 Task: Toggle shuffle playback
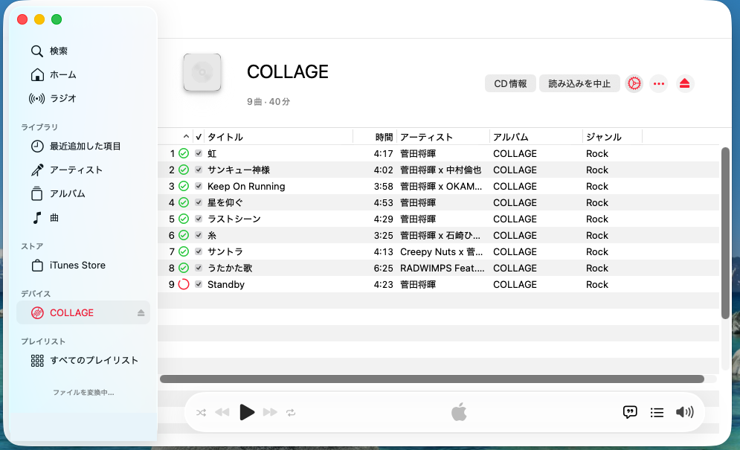[201, 412]
